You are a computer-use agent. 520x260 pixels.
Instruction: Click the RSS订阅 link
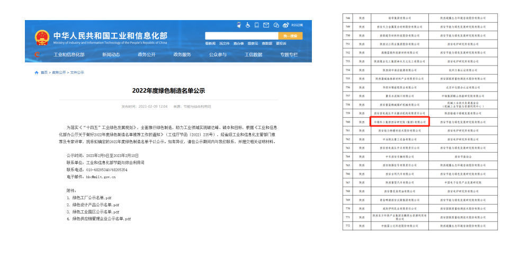pyautogui.click(x=298, y=25)
